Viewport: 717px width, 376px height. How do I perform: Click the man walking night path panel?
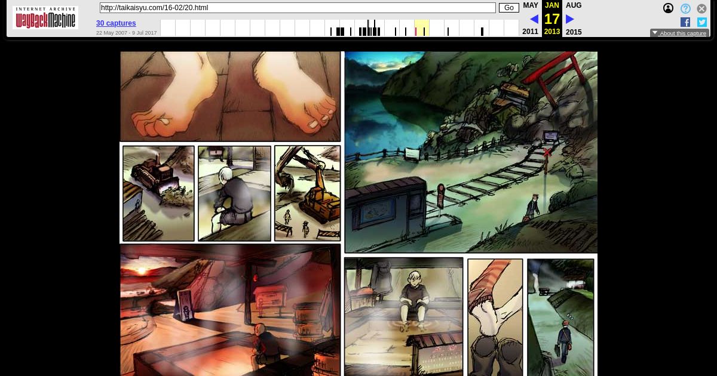coord(561,317)
